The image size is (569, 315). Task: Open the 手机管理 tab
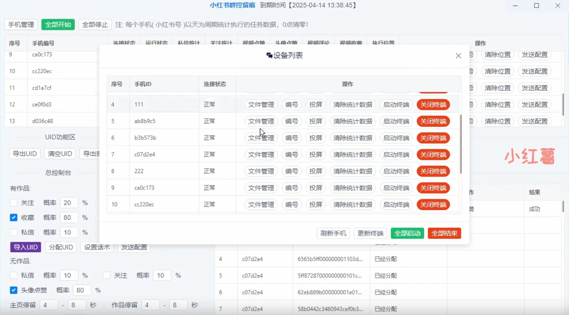(x=21, y=25)
